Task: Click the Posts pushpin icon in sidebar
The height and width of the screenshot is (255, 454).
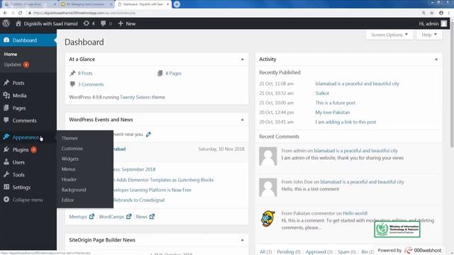Action: point(6,83)
